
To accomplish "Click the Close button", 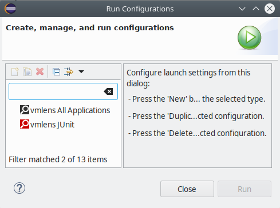I will point(187,189).
